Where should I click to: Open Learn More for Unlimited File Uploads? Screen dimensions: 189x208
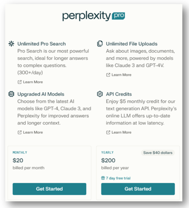(121, 75)
